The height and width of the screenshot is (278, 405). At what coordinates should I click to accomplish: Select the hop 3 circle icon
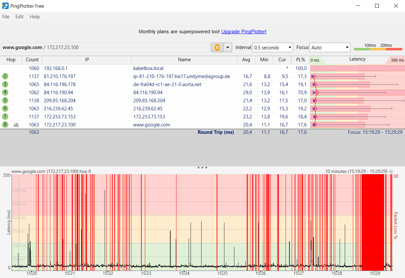5,84
